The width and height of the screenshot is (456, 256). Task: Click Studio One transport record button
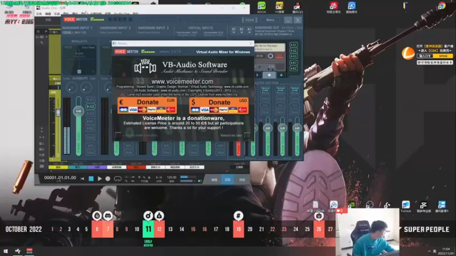108,179
